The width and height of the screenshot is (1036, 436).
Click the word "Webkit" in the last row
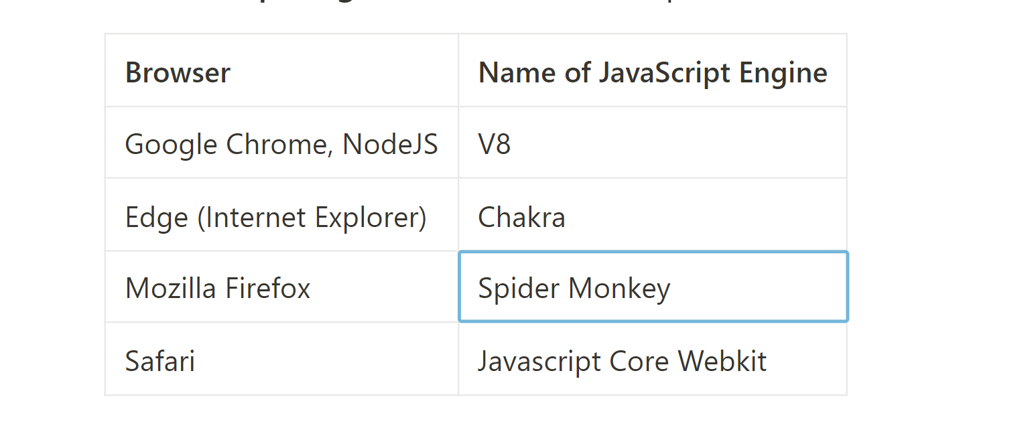click(722, 362)
